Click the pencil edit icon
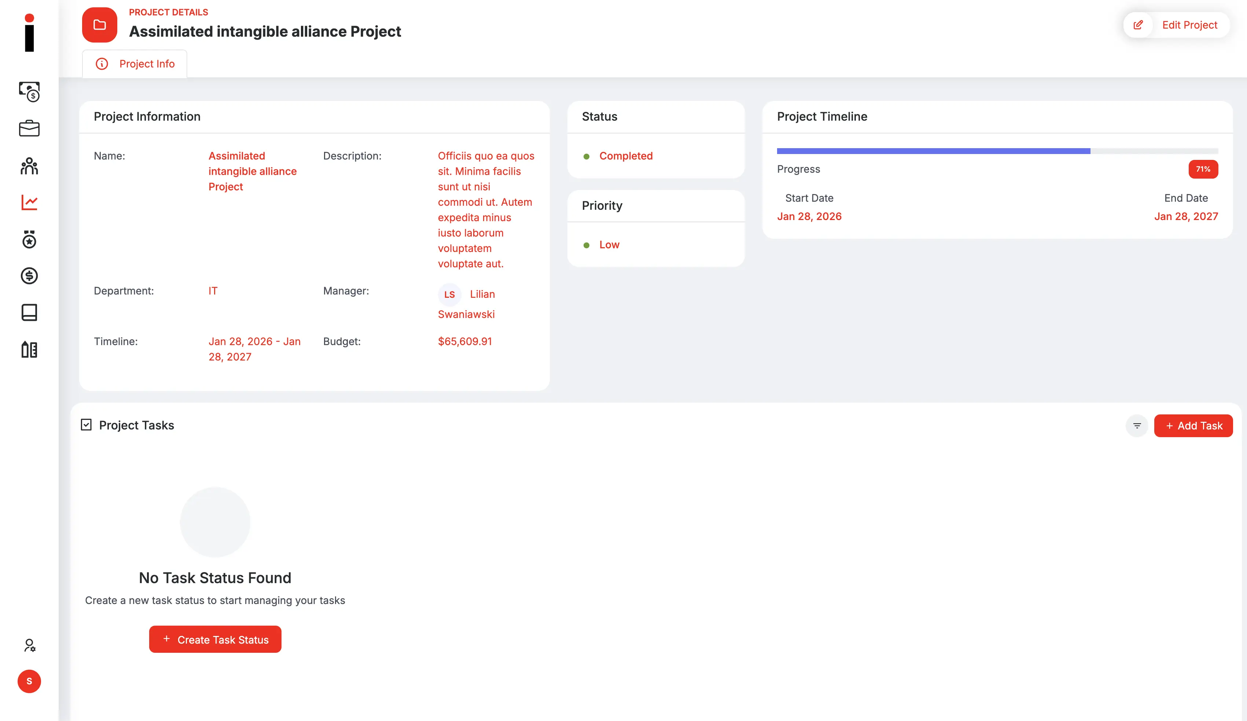This screenshot has height=721, width=1247. [1138, 25]
